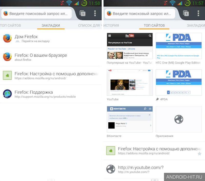Tap right clock showing 11:57

198,3
